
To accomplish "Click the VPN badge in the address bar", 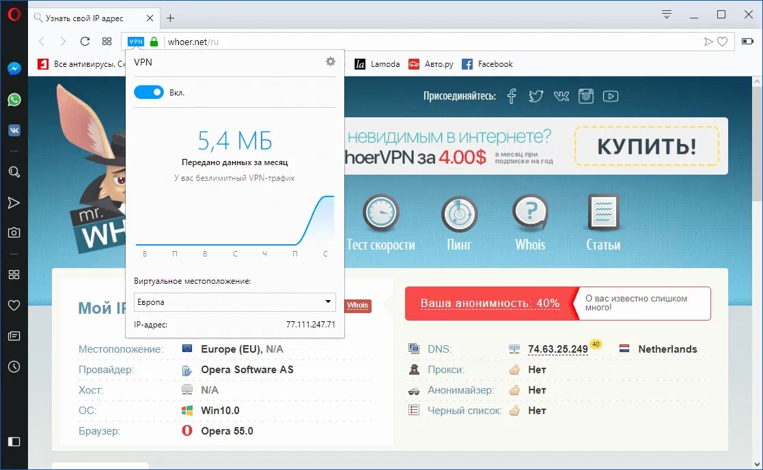I will [x=136, y=42].
